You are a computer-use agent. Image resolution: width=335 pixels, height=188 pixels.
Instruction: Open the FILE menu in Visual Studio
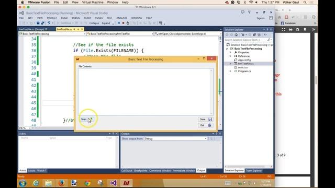pos(21,18)
